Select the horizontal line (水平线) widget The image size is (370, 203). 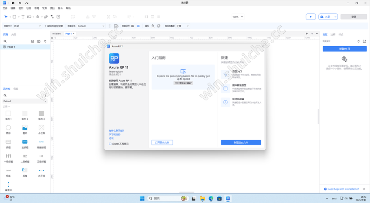[41, 172]
